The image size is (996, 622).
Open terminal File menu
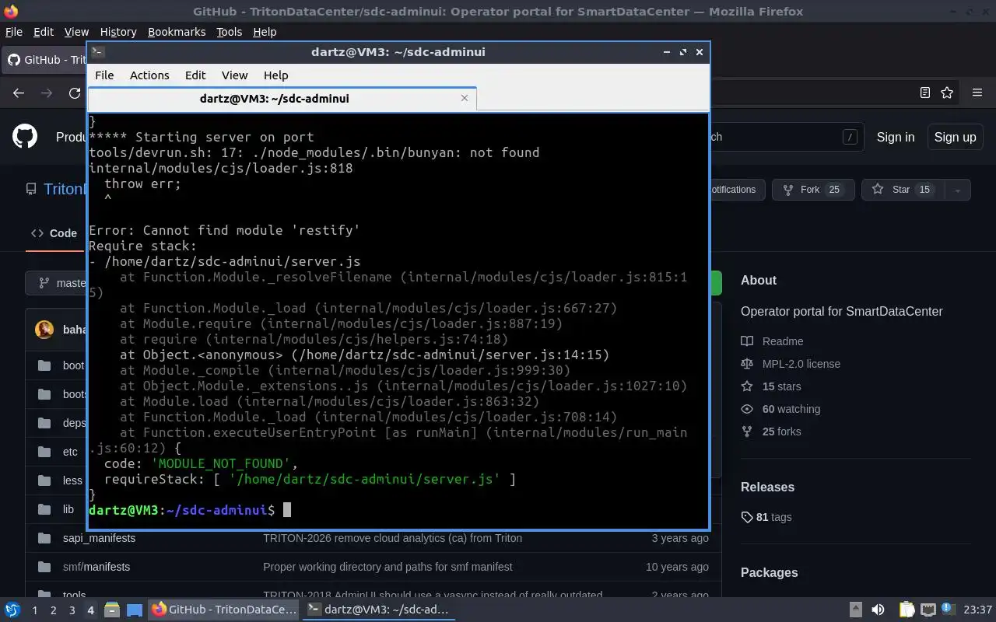[x=104, y=75]
